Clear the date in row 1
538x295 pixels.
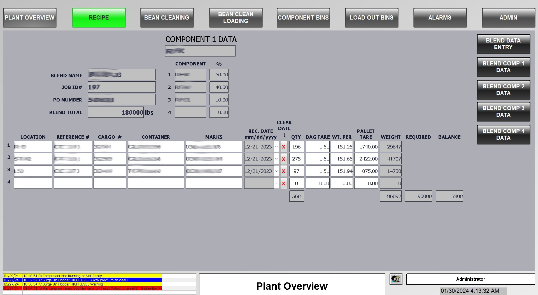pos(283,147)
